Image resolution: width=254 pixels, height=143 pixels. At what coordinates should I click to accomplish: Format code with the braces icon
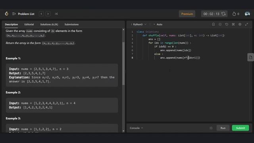tap(220, 24)
